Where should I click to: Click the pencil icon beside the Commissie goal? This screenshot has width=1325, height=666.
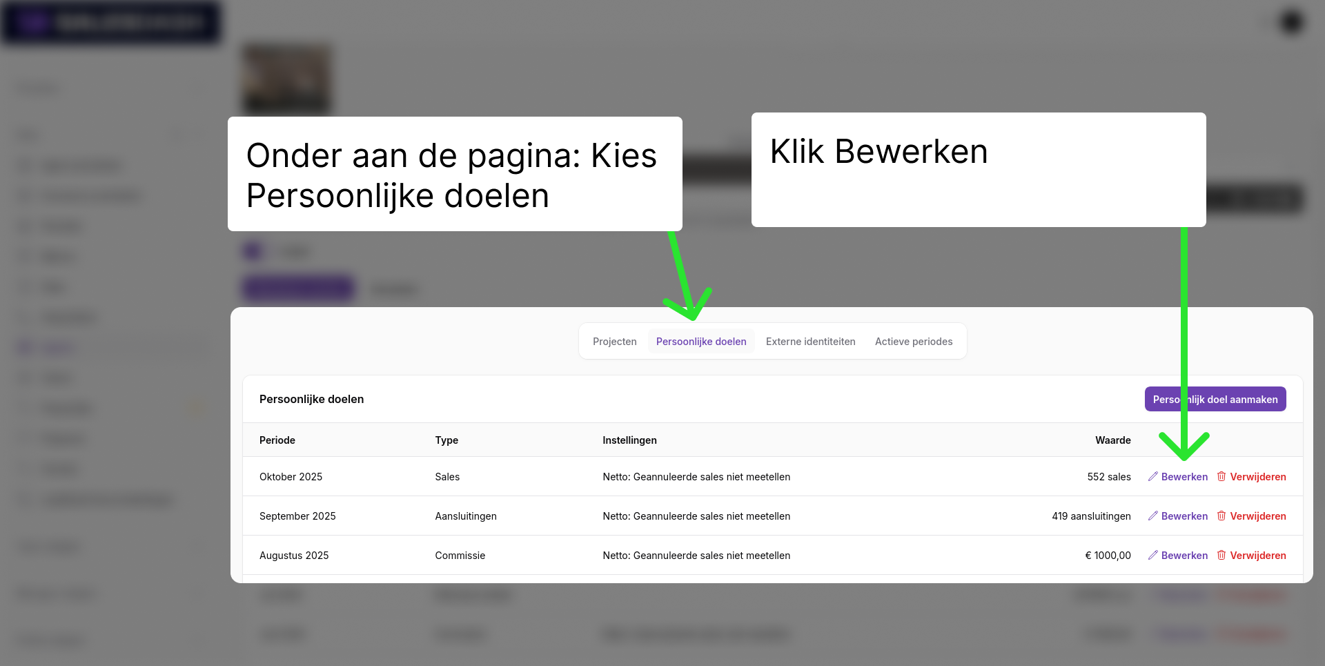click(1152, 556)
